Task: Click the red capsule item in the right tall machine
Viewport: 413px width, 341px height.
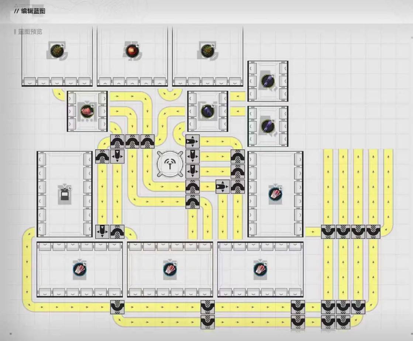Action: (275, 194)
